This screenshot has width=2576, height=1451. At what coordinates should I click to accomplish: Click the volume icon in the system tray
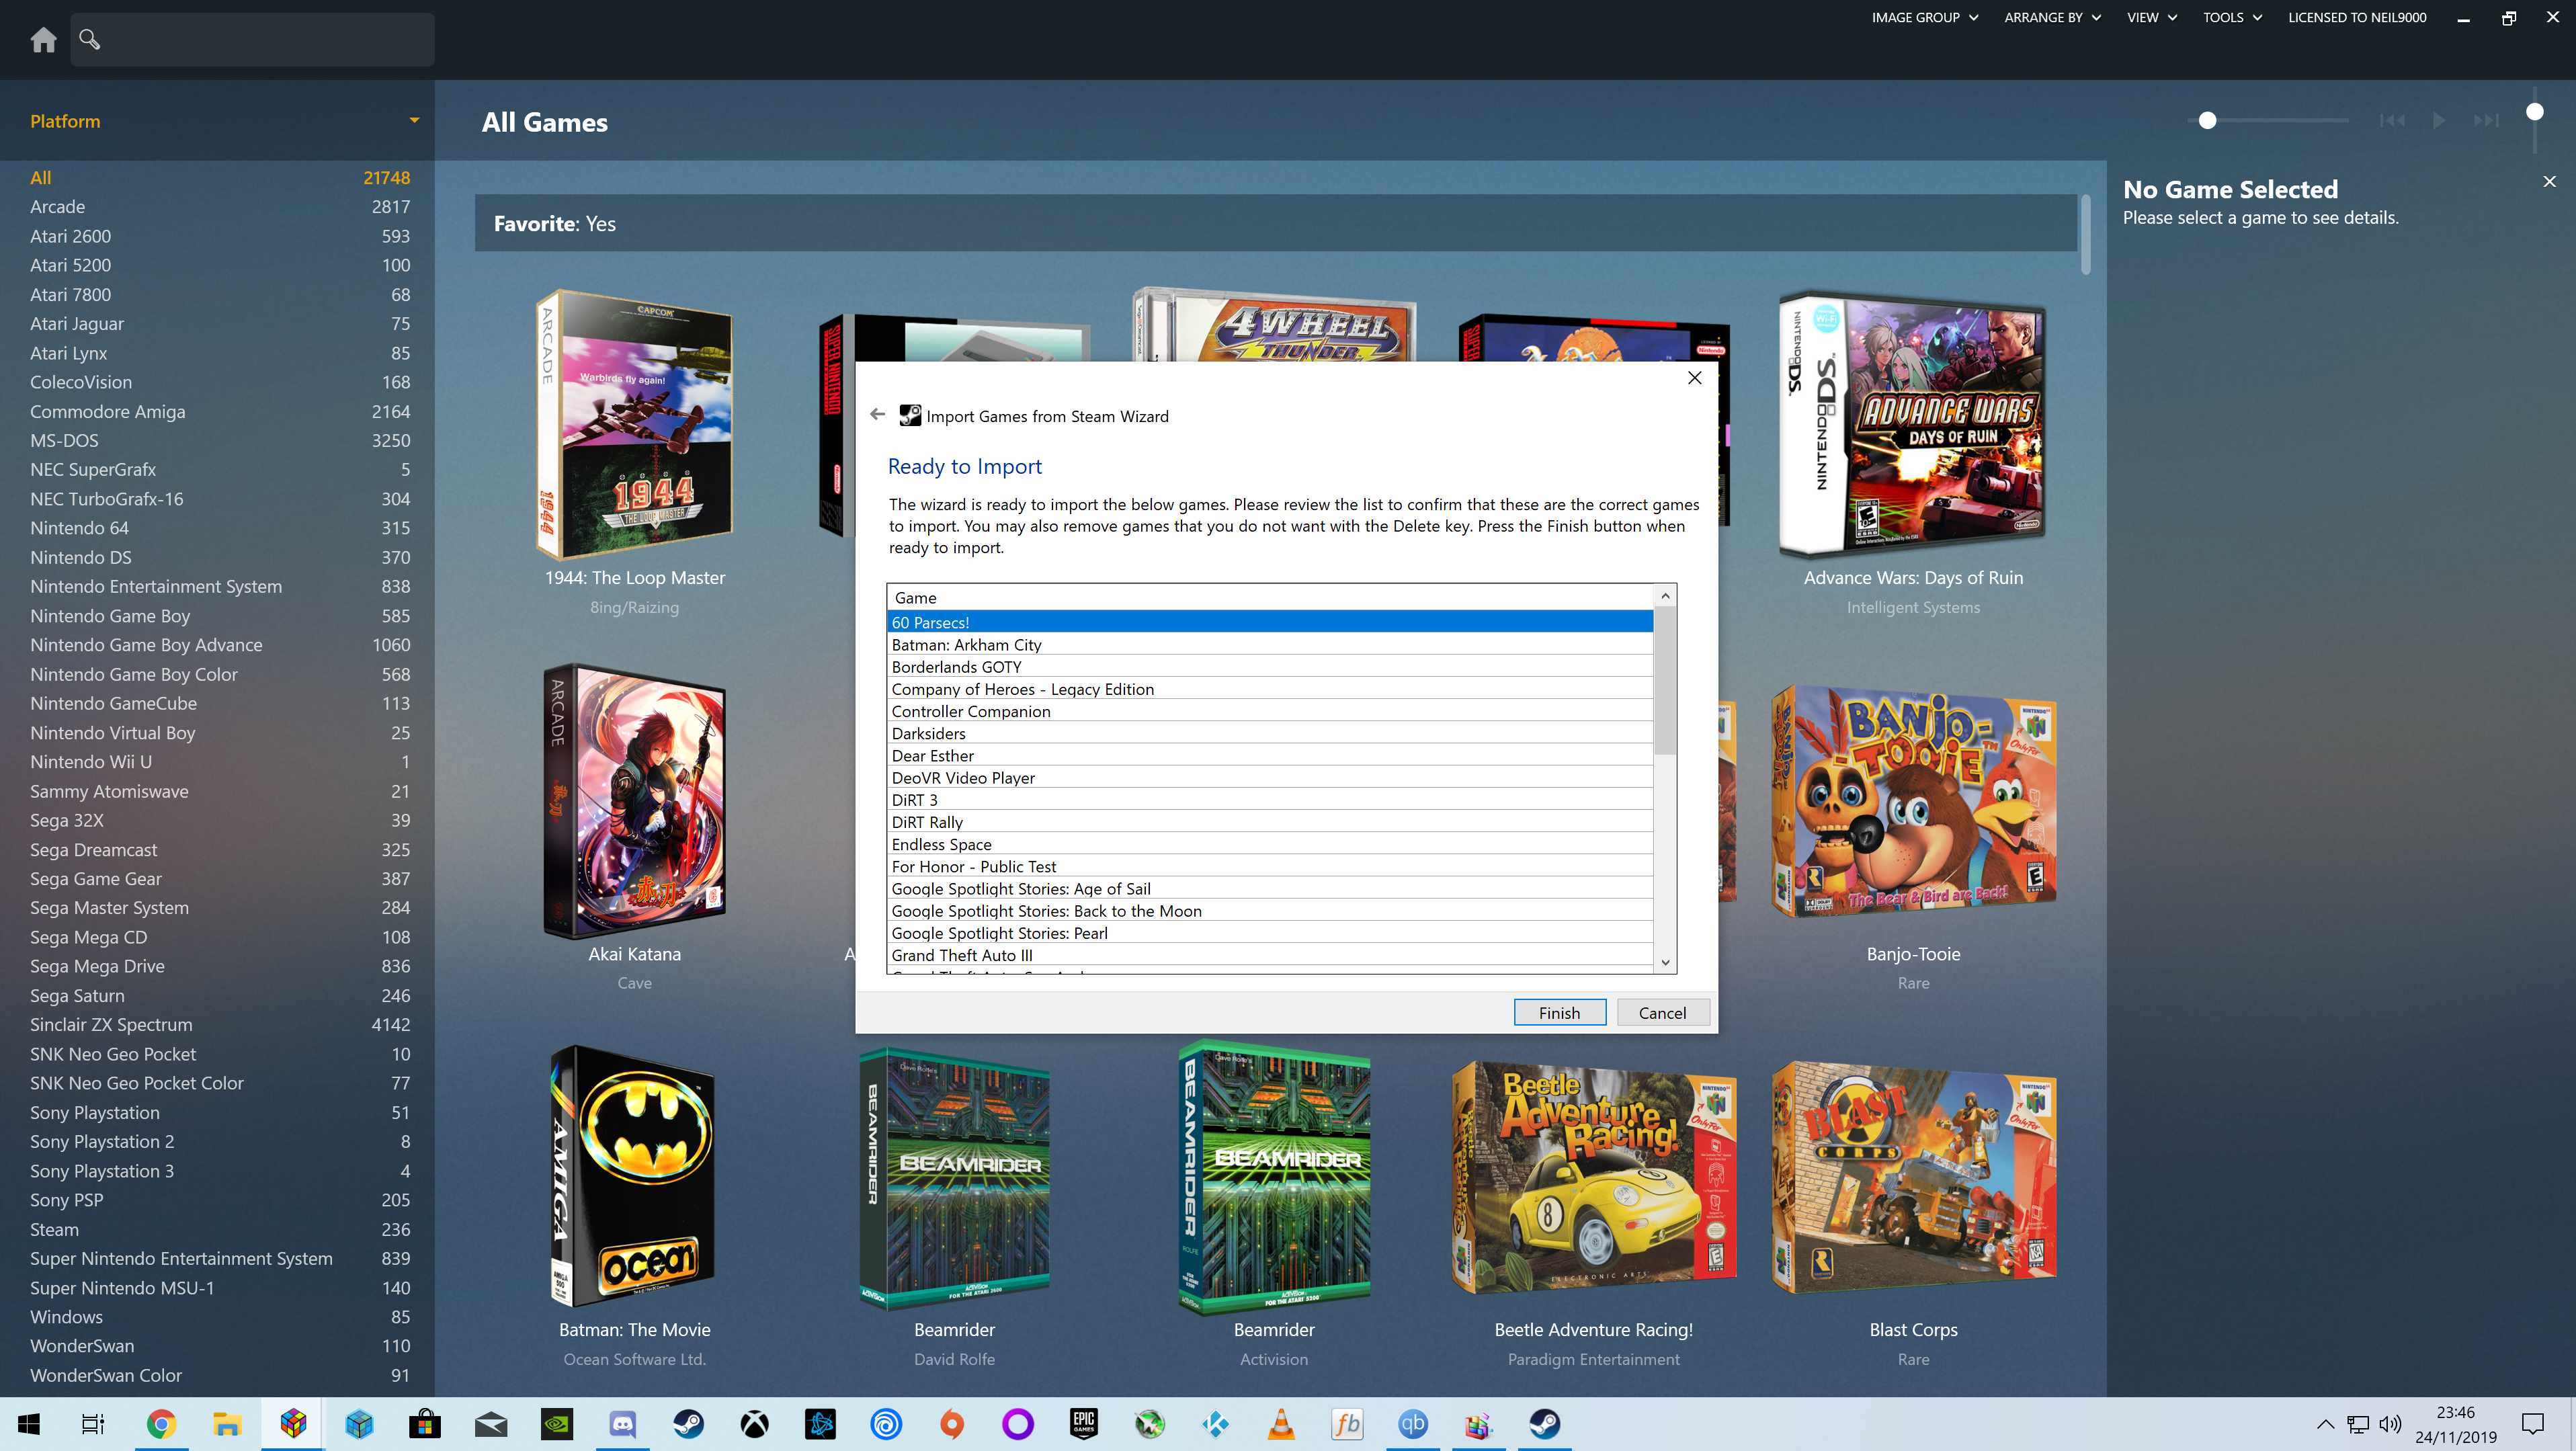[2390, 1424]
